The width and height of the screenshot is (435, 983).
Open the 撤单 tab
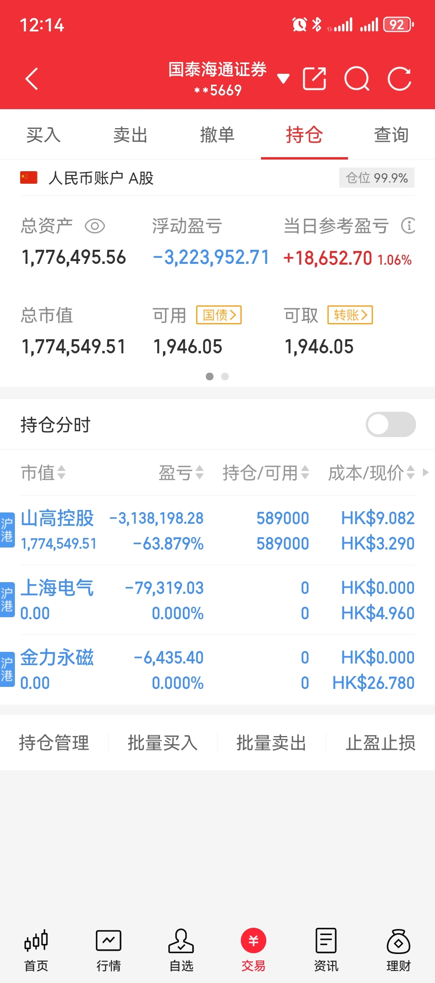pyautogui.click(x=217, y=135)
